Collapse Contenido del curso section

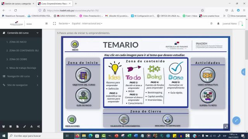point(21,33)
